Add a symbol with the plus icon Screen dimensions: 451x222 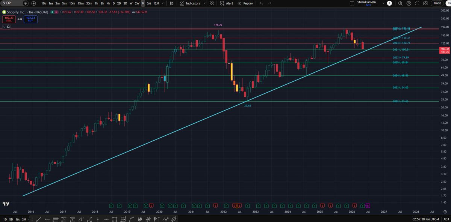click(x=34, y=3)
